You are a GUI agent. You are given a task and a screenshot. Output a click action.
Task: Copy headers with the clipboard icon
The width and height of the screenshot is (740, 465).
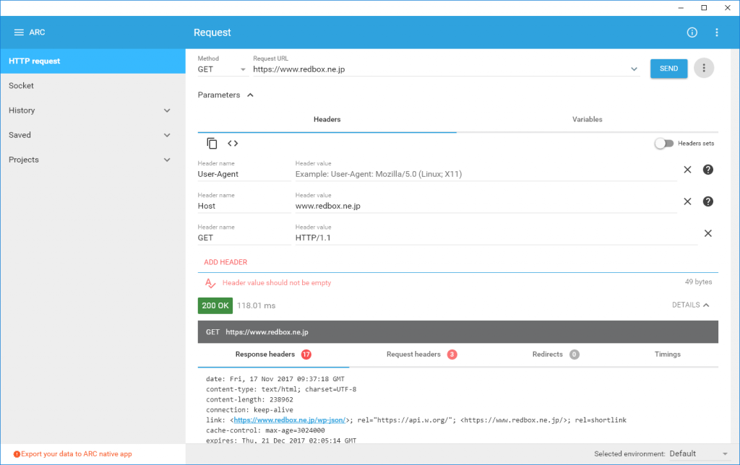pos(212,143)
